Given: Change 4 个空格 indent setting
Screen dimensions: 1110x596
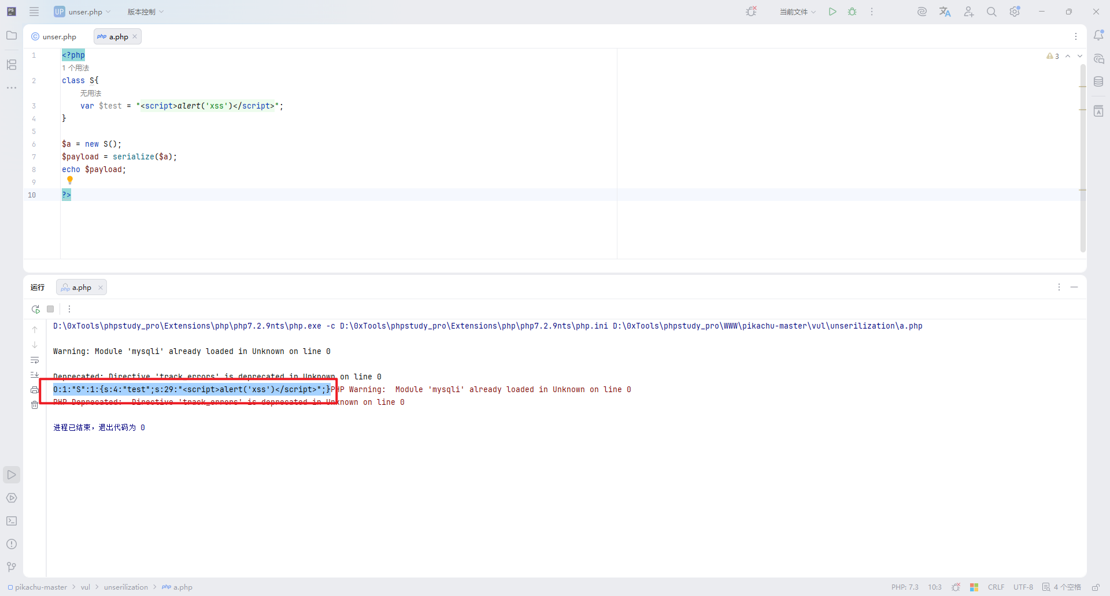Looking at the screenshot, I should tap(1067, 587).
